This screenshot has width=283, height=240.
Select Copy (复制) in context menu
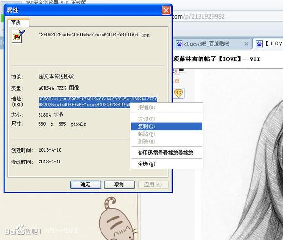click(166, 126)
